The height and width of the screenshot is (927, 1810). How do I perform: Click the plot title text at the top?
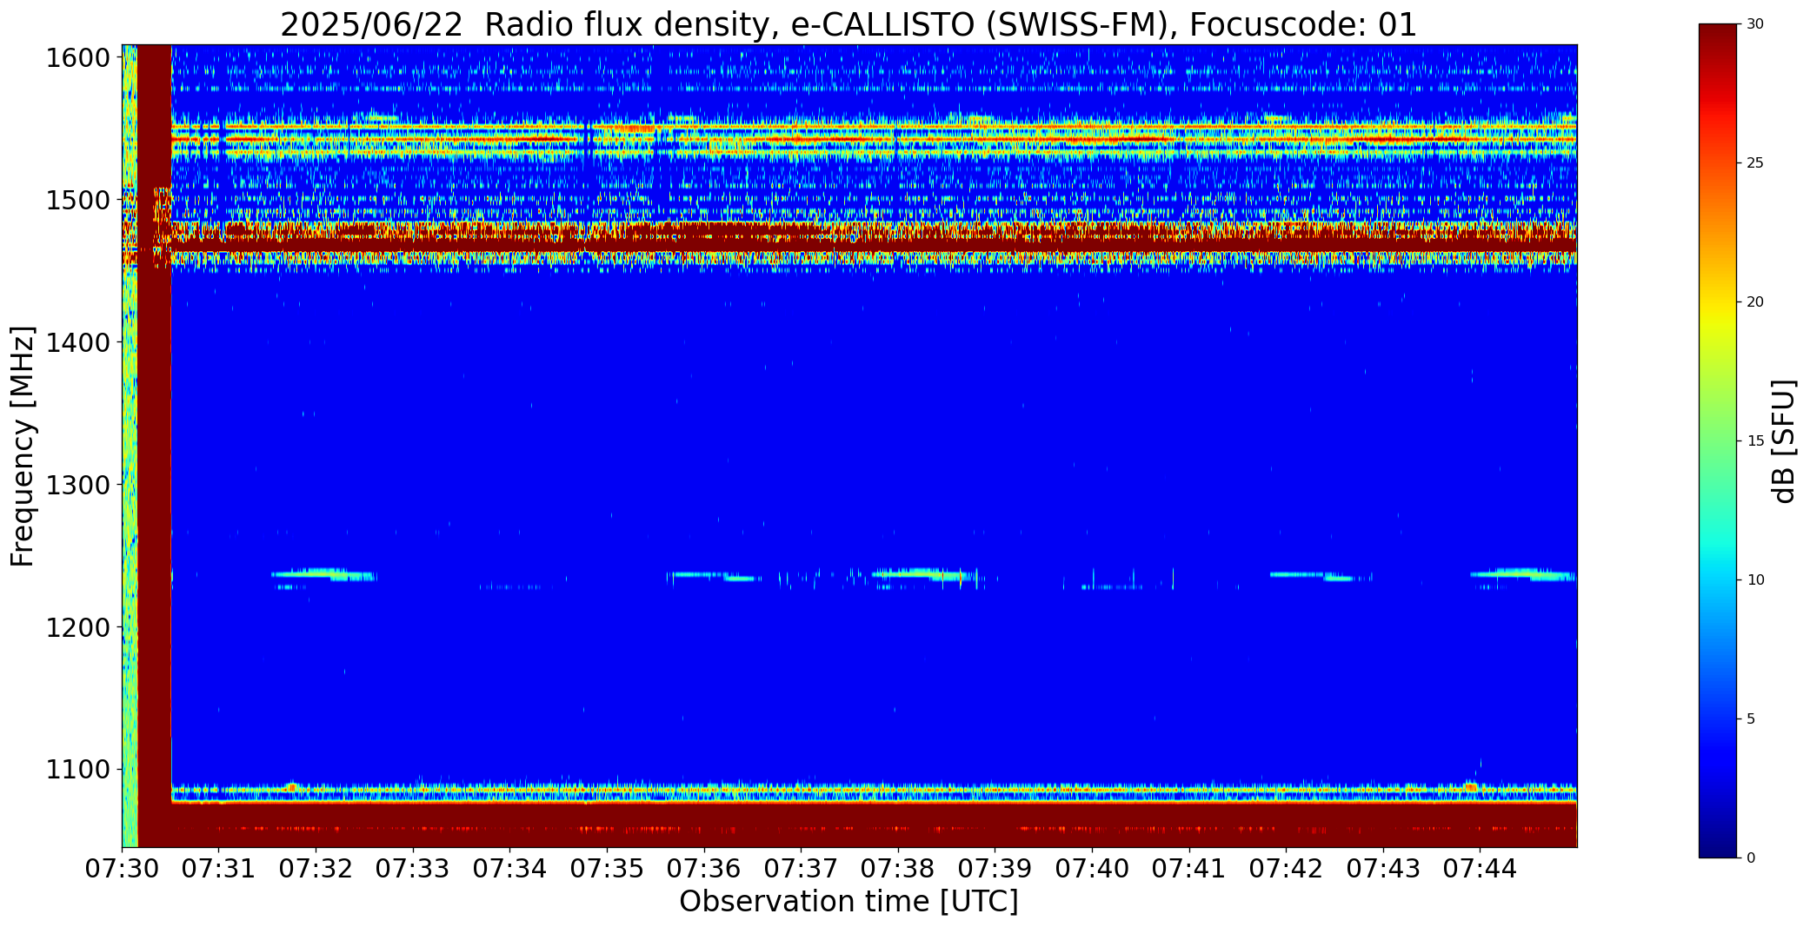pyautogui.click(x=848, y=25)
